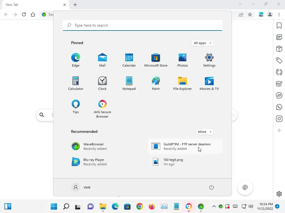Viewport: 285px width, 213px height.
Task: Open bookmarks in browser sidebar
Action: pyautogui.click(x=279, y=26)
